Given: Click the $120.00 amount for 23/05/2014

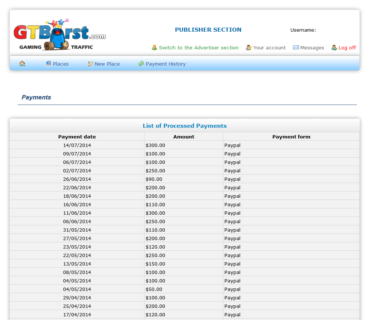Looking at the screenshot, I should 155,247.
